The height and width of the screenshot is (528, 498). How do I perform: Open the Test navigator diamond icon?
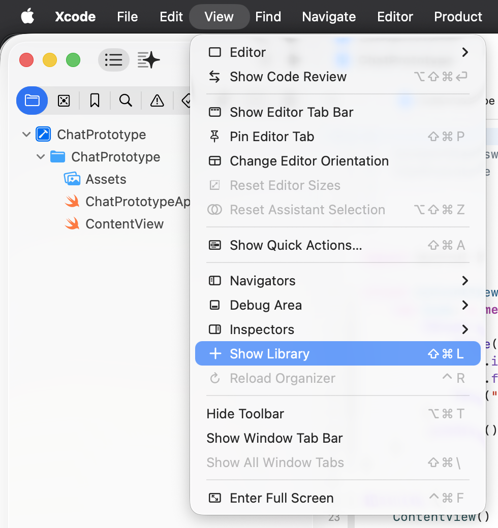186,101
